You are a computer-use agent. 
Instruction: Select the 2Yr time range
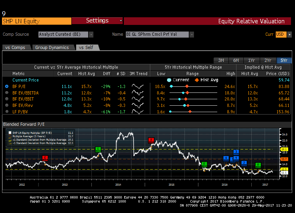click(268, 60)
